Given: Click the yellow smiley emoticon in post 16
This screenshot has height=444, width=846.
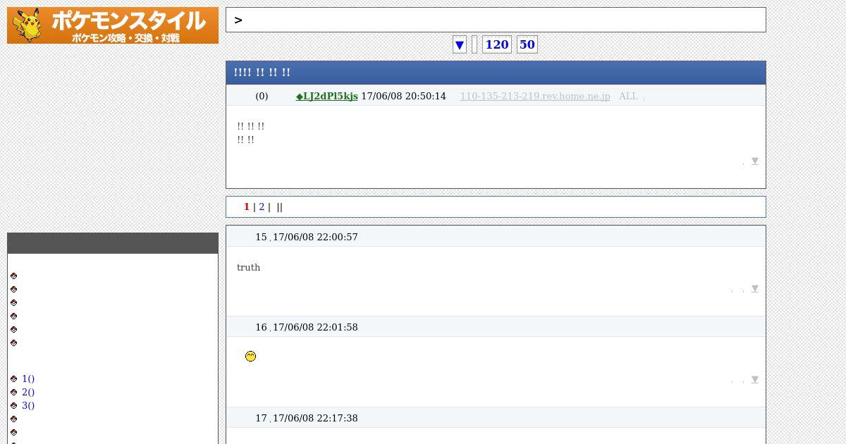Looking at the screenshot, I should (250, 357).
